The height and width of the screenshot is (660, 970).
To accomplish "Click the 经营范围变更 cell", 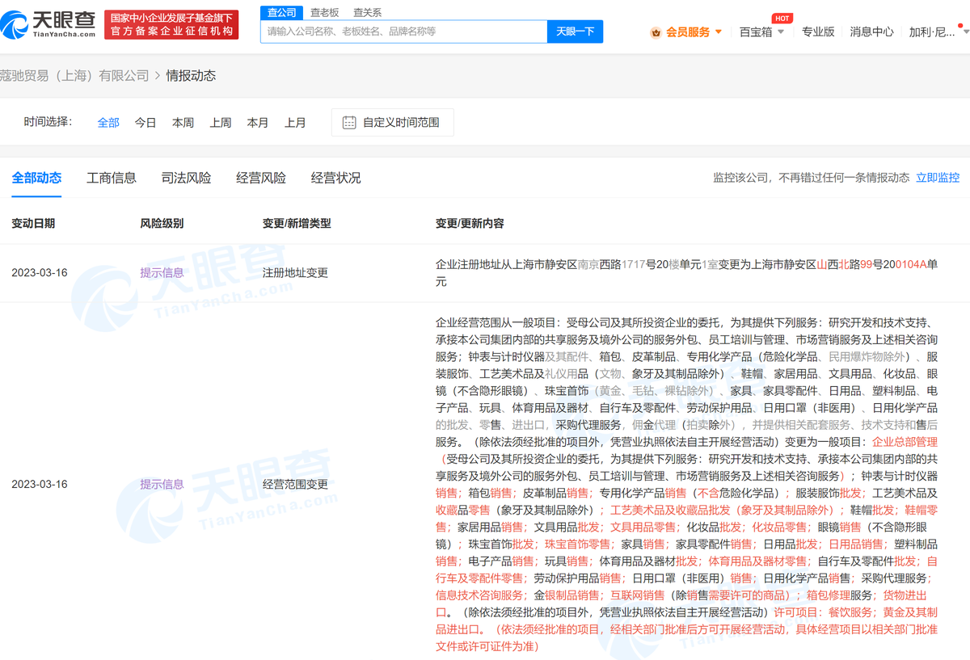I will click(295, 485).
